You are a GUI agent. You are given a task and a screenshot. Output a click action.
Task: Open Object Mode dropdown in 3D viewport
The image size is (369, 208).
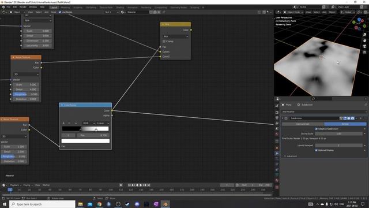click(293, 12)
